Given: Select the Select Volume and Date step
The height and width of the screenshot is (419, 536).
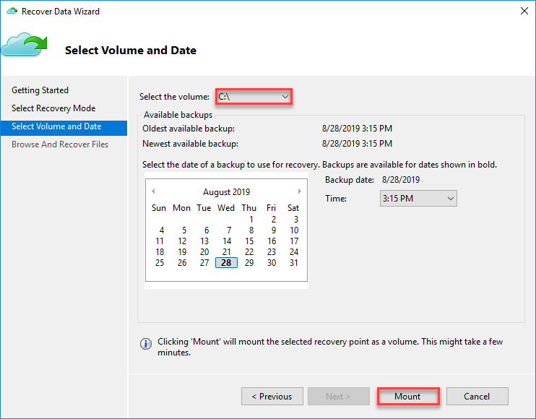Looking at the screenshot, I should (x=56, y=126).
